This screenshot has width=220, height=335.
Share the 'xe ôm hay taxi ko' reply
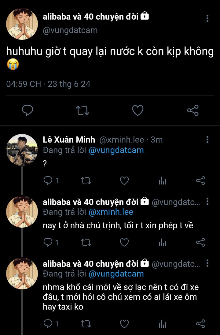pyautogui.click(x=200, y=324)
